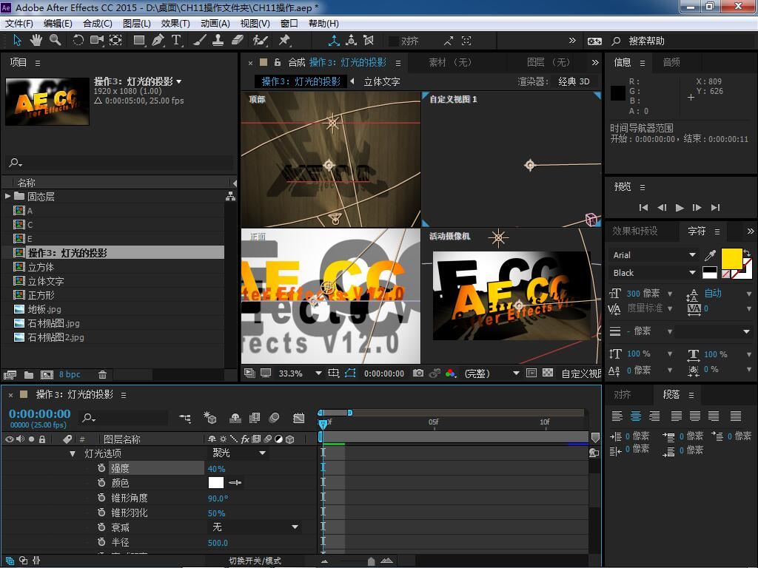
Task: Create a new folder in Project panel
Action: pyautogui.click(x=29, y=374)
